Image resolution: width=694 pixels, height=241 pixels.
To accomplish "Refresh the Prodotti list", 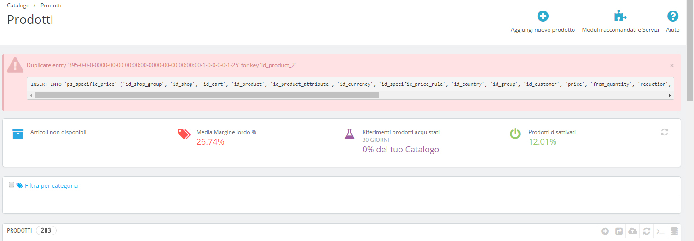I will pyautogui.click(x=647, y=231).
